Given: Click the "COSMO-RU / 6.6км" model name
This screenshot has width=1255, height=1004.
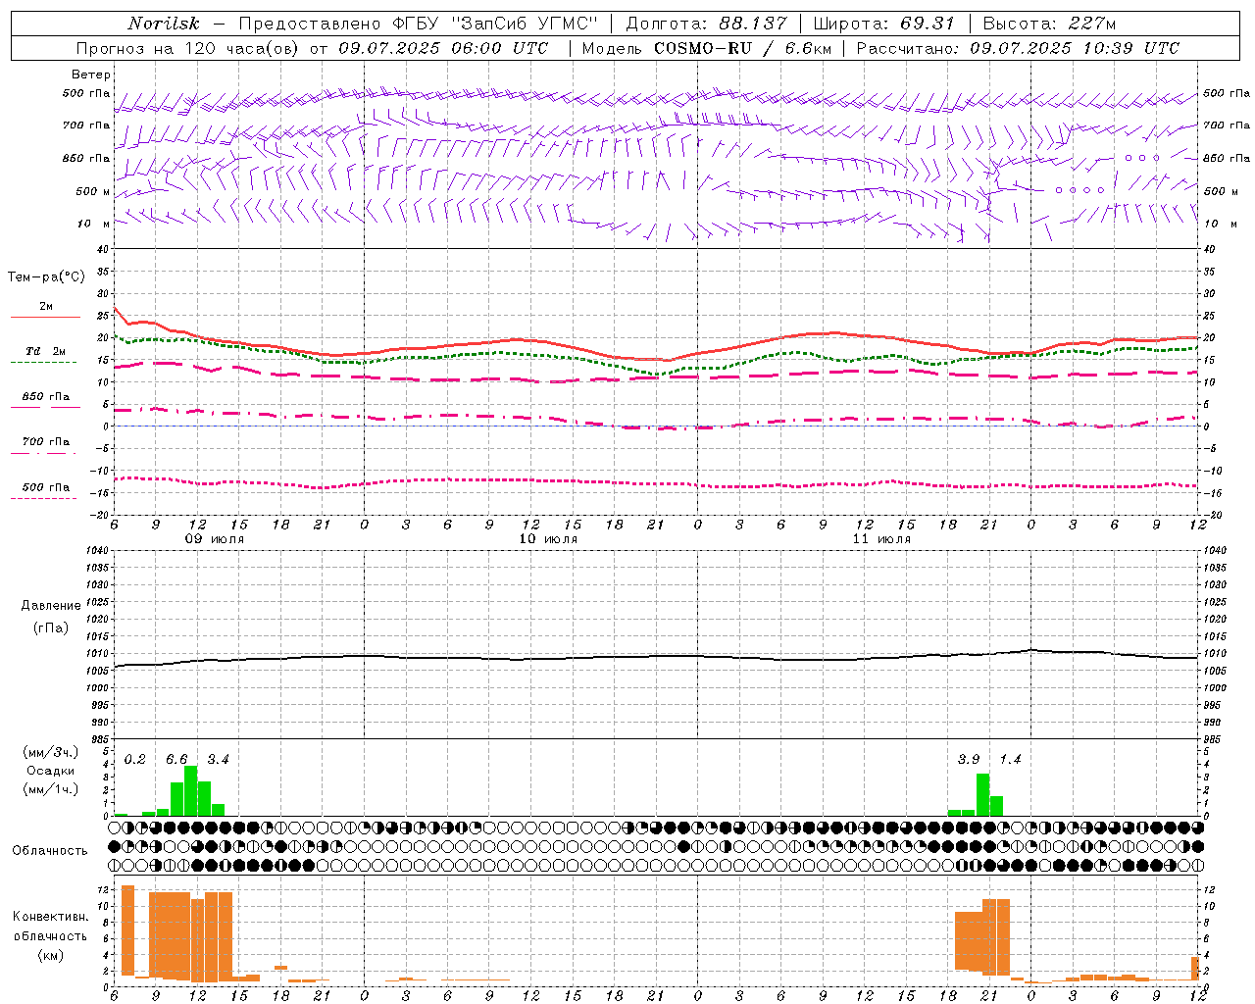Looking at the screenshot, I should (x=742, y=48).
